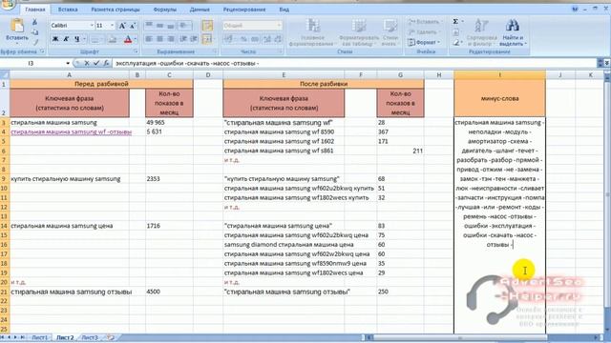The width and height of the screenshot is (611, 343).
Task: Click the Fill down icon under sigma
Action: coord(456,32)
